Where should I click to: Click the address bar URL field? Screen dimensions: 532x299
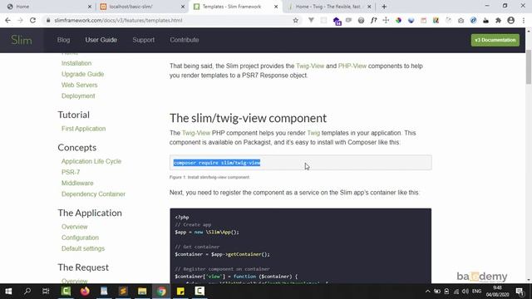(170, 20)
